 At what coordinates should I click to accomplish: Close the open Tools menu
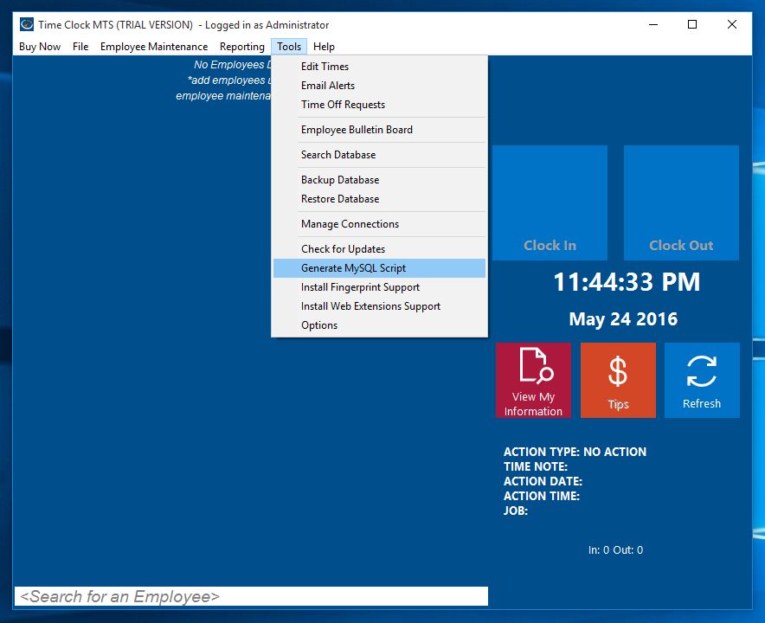[x=289, y=47]
